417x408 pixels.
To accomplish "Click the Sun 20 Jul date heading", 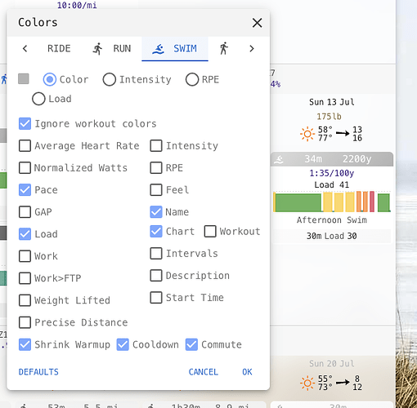I will 332,364.
